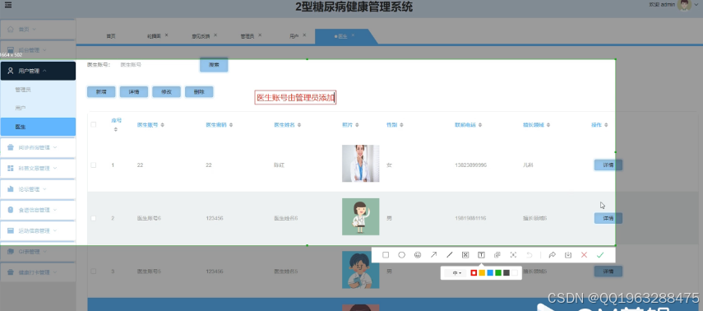Expand the 问诊咨询管理 menu

point(38,147)
